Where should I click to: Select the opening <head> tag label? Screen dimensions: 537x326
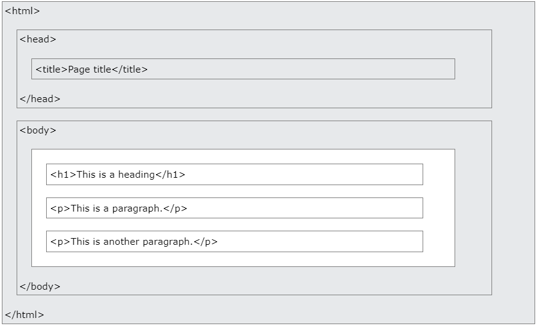point(38,39)
